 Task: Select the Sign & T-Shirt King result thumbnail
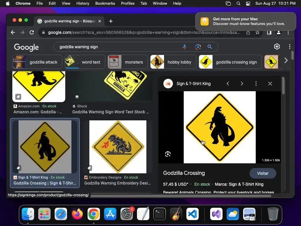click(45, 147)
